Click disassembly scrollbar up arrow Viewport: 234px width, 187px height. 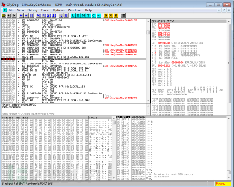(148, 21)
